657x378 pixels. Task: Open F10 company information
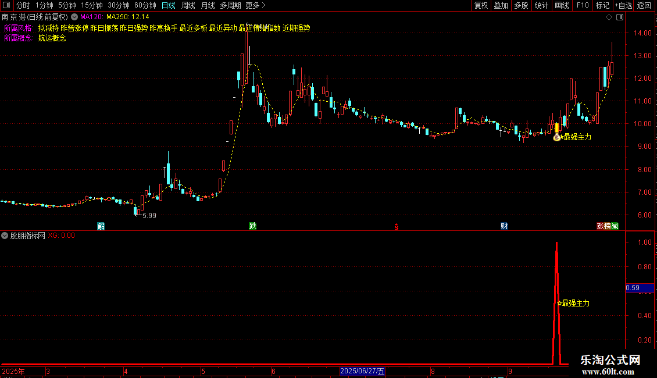pos(583,5)
